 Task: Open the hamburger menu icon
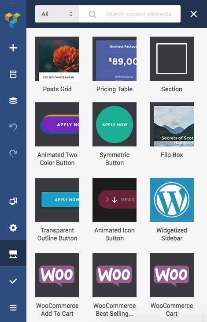pyautogui.click(x=13, y=307)
